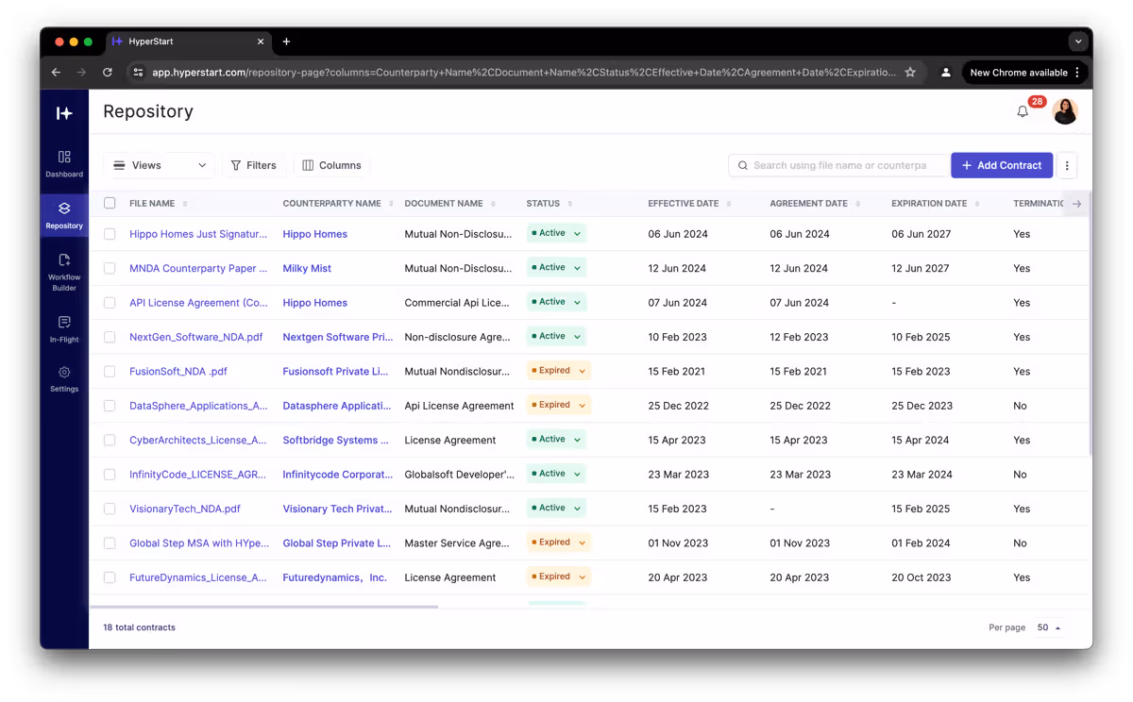Click the HyperStart logo atop the sidebar
The height and width of the screenshot is (702, 1133).
pos(63,113)
